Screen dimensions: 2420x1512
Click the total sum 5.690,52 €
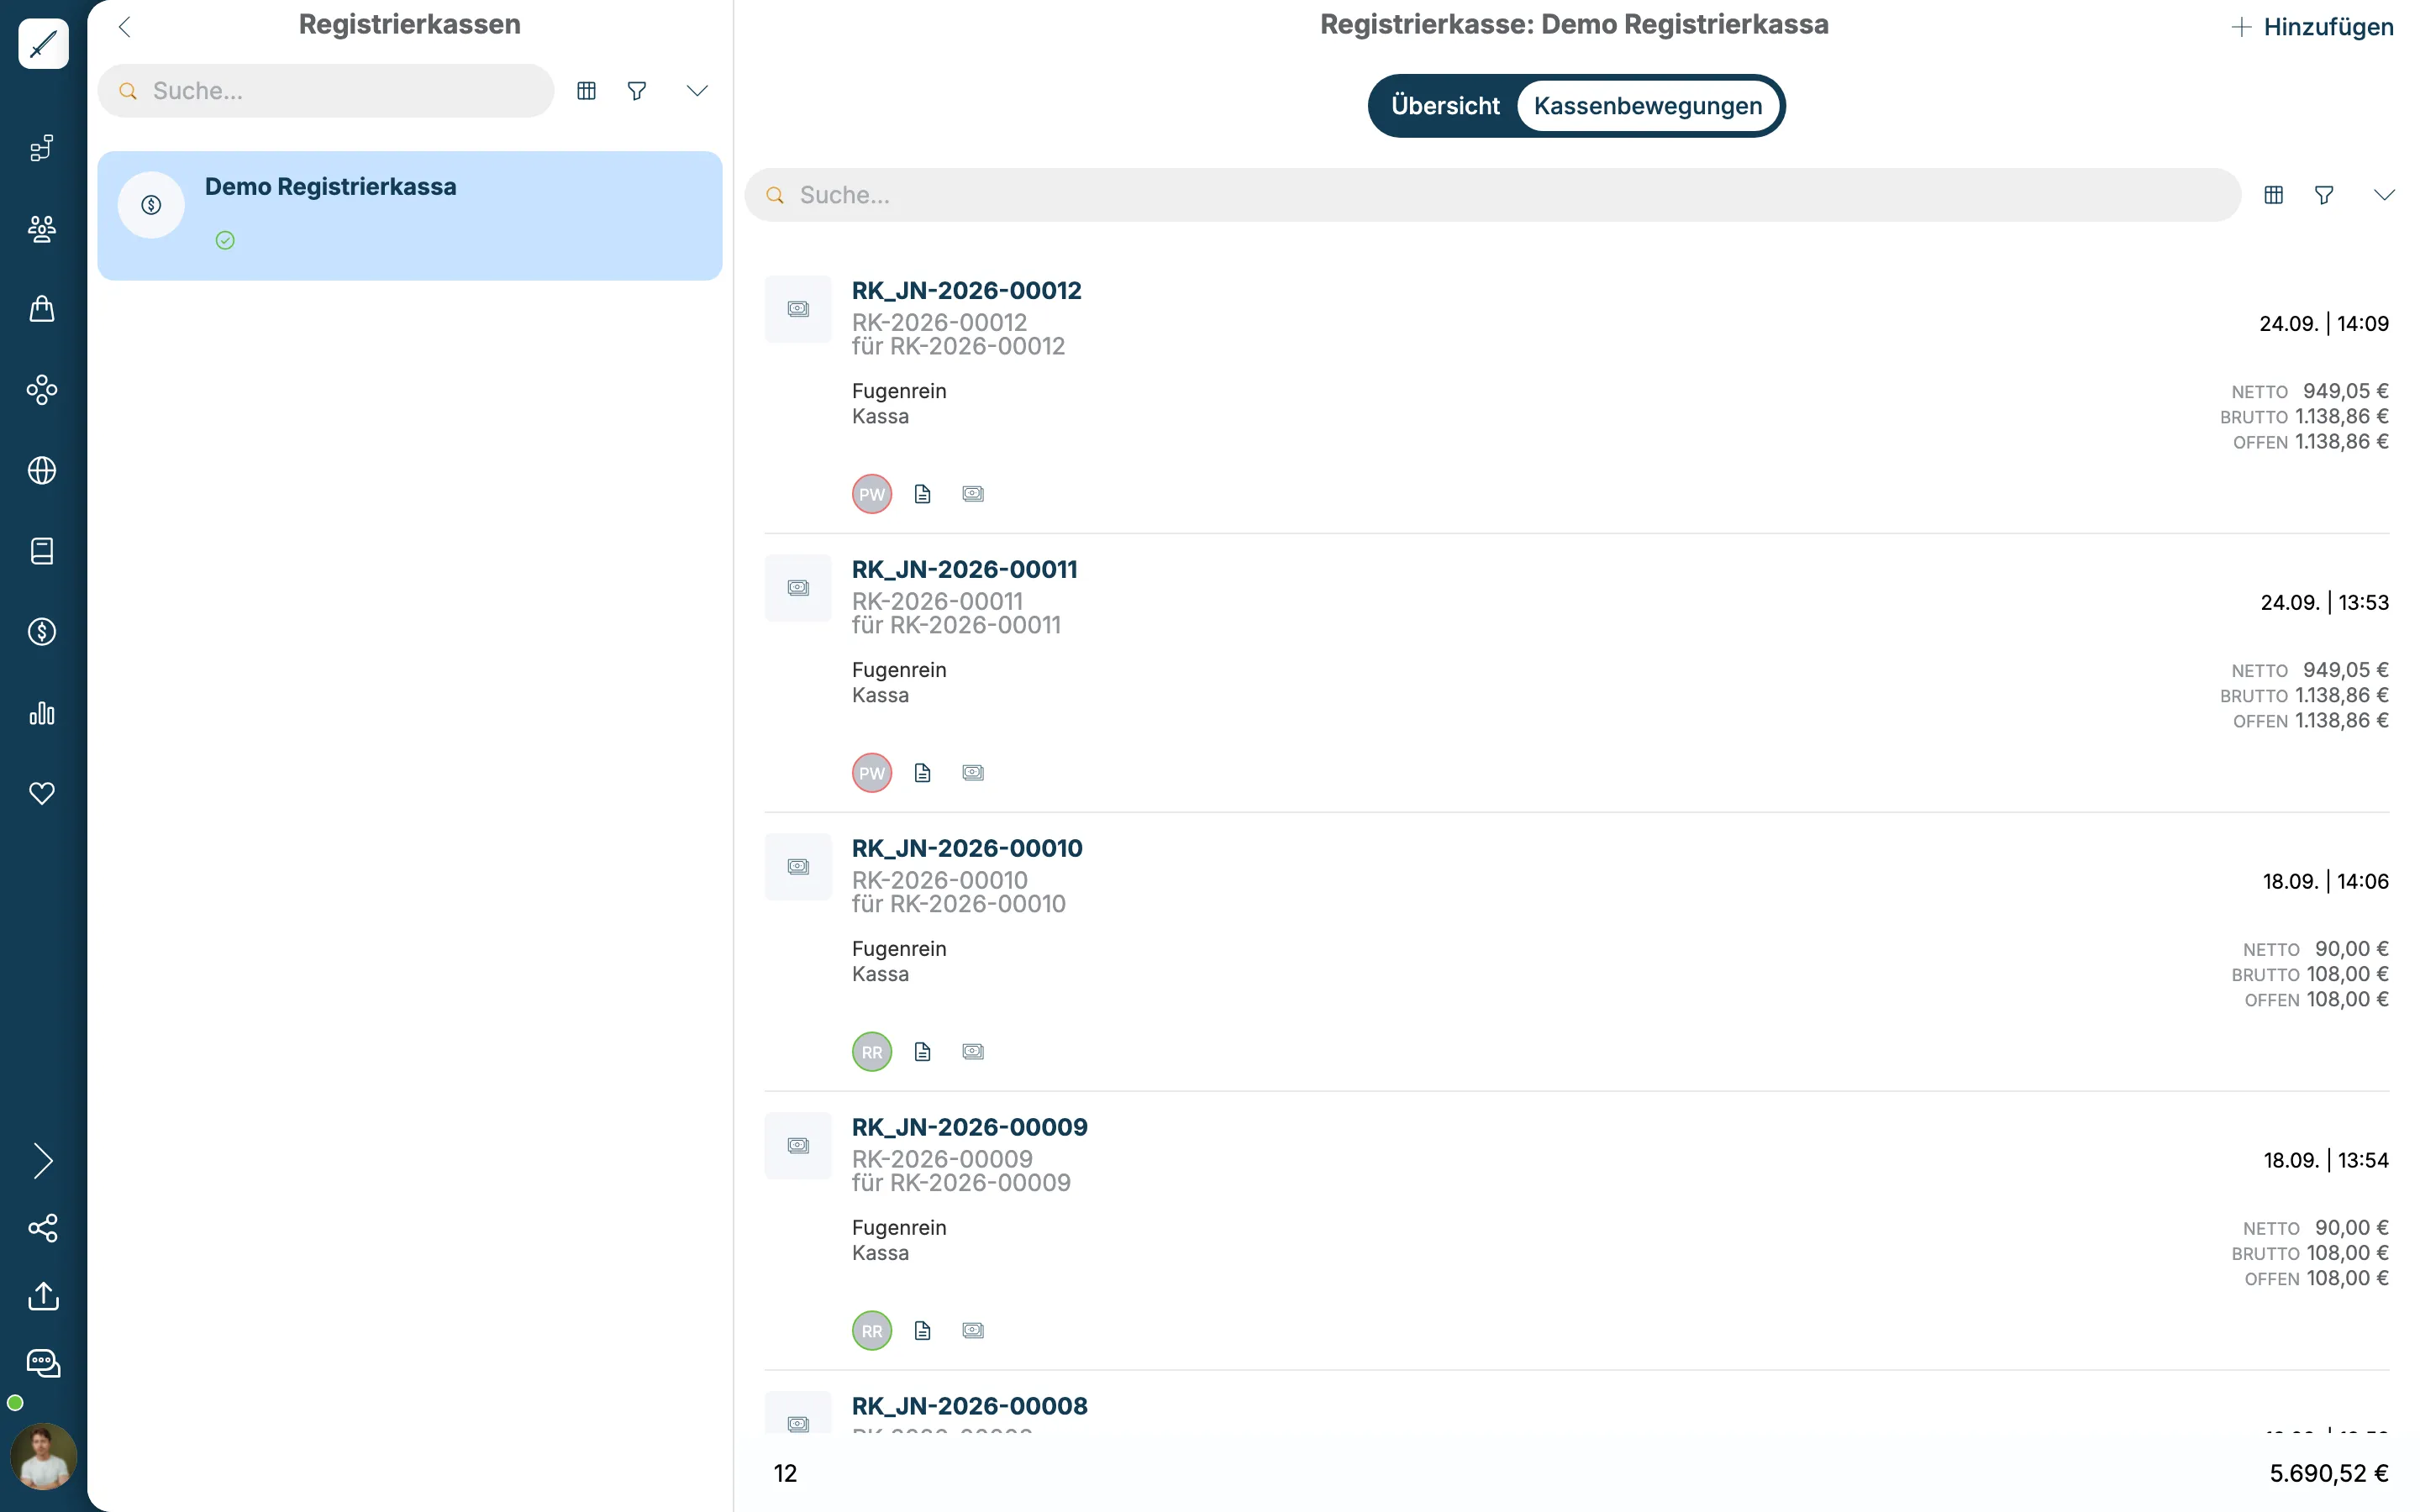click(x=2329, y=1474)
